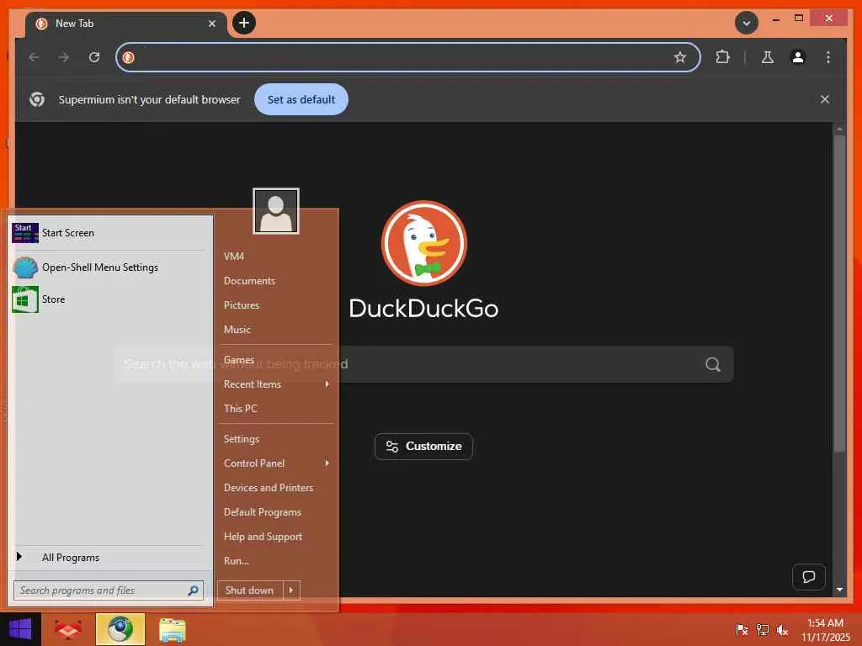Click the browser back arrow
862x646 pixels.
click(34, 57)
